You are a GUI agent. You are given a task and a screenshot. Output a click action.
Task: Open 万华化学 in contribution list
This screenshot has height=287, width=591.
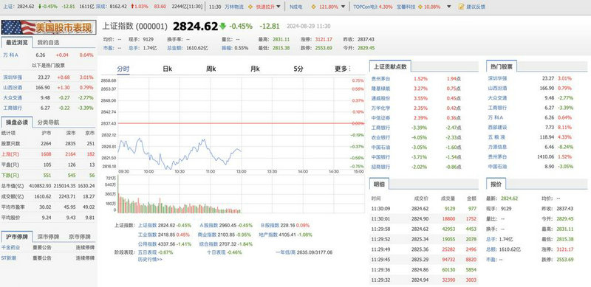click(x=380, y=108)
